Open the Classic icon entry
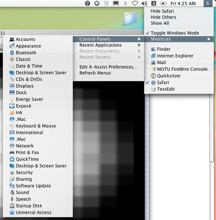 pyautogui.click(x=12, y=60)
